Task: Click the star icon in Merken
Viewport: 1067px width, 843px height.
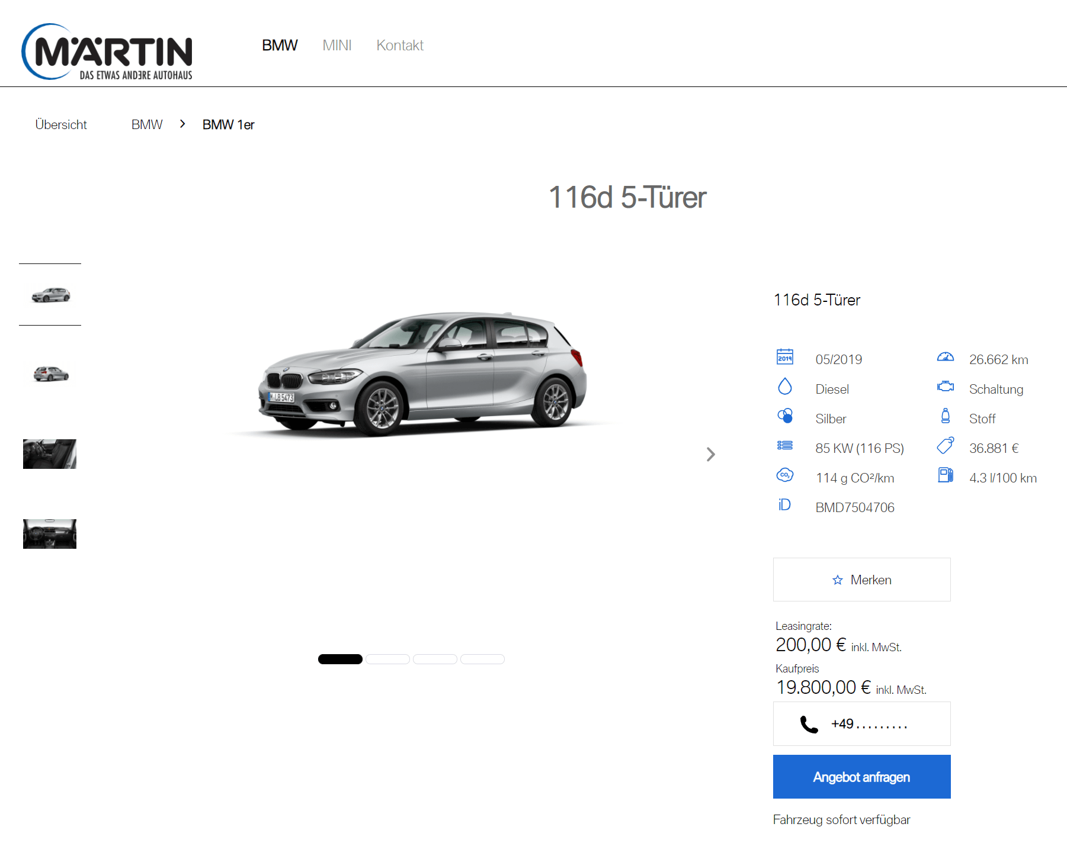Action: click(838, 580)
